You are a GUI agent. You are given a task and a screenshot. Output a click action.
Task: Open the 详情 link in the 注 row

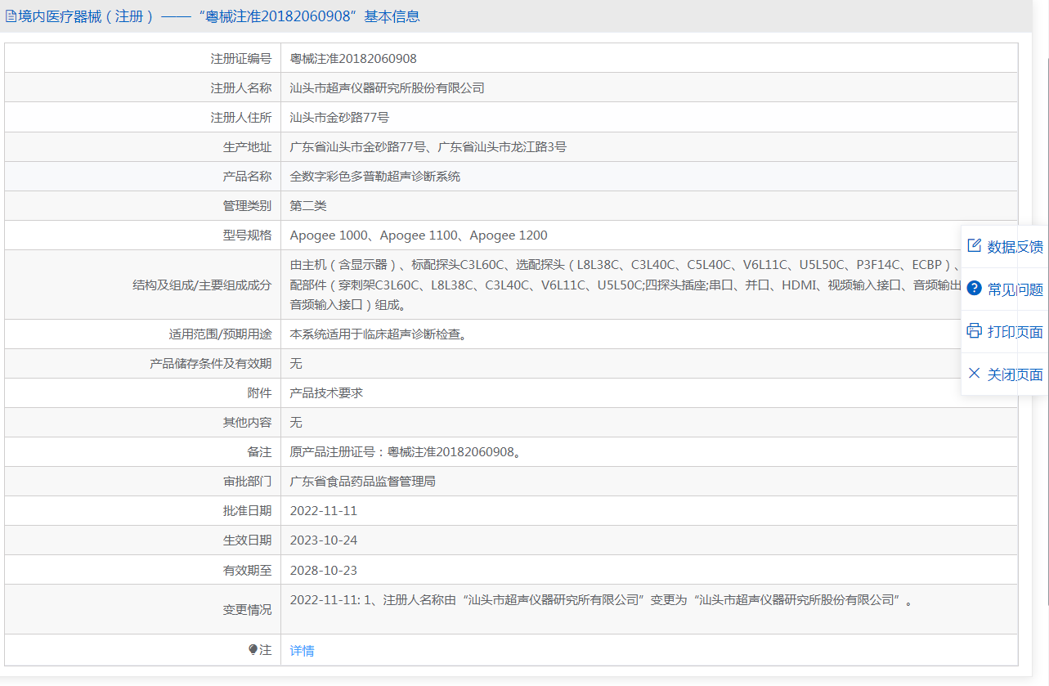302,651
